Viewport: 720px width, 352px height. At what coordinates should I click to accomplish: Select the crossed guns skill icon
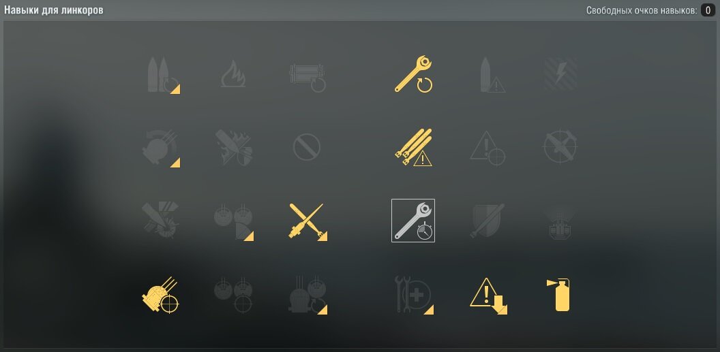click(307, 221)
